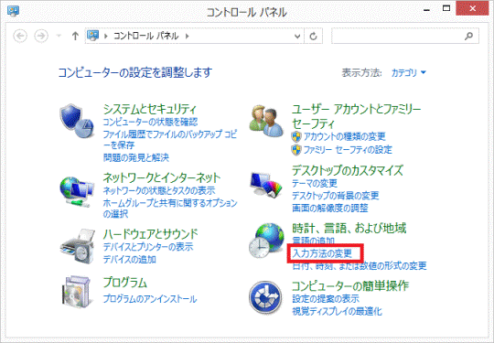The image size is (494, 343).
Task: Expand the address bar history dropdown
Action: (297, 37)
